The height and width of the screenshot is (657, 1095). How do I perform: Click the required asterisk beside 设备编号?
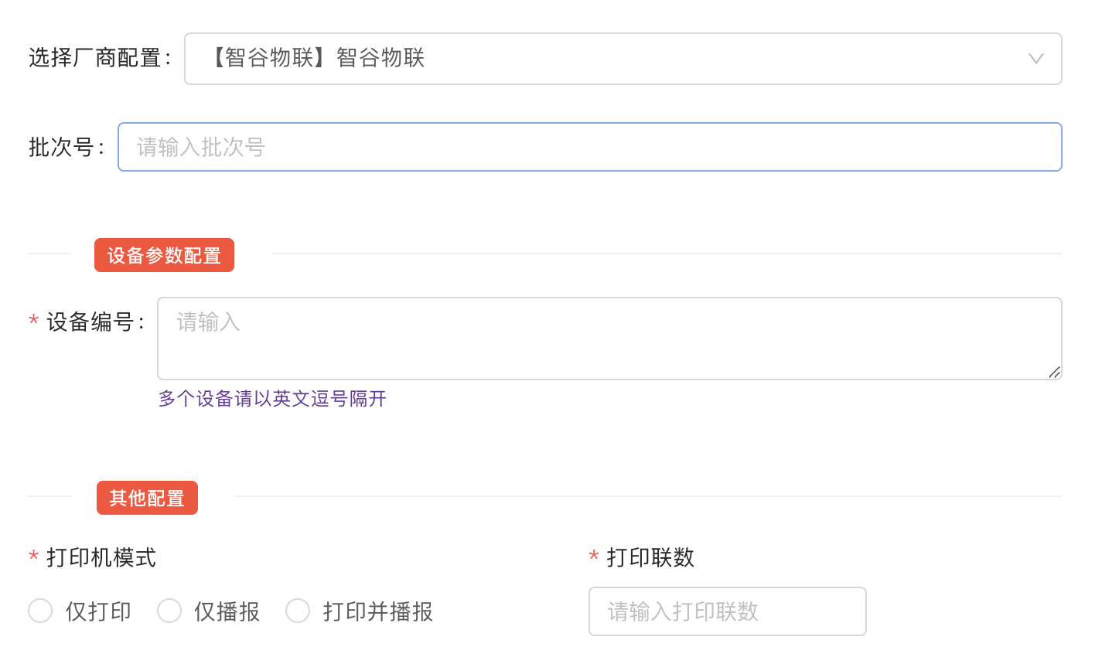click(32, 322)
